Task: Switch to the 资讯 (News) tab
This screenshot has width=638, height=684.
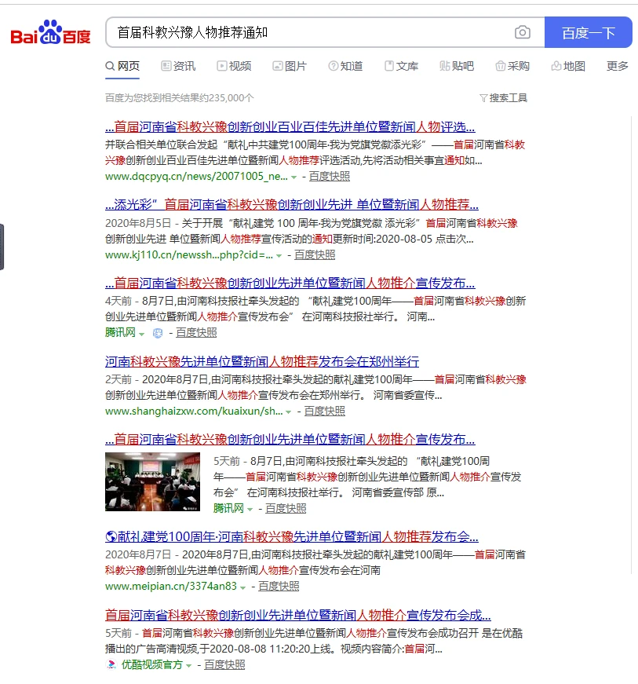Action: click(x=178, y=66)
